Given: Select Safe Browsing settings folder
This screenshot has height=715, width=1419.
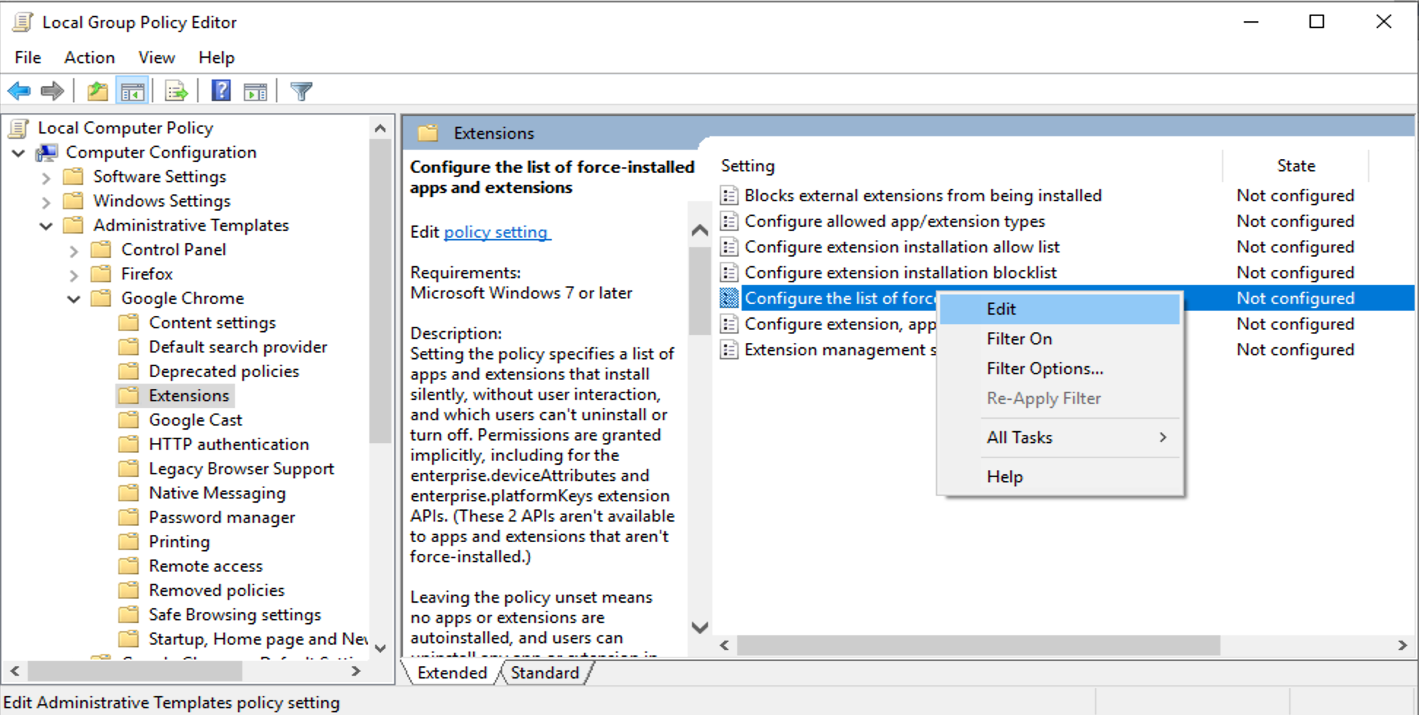Looking at the screenshot, I should 234,615.
